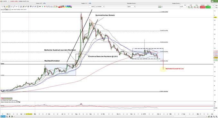Click the red Verkauf sell button
This screenshot has height=118, width=218.
click(202, 7)
